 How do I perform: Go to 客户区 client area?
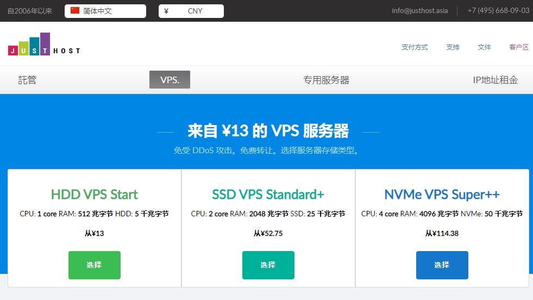(x=519, y=47)
